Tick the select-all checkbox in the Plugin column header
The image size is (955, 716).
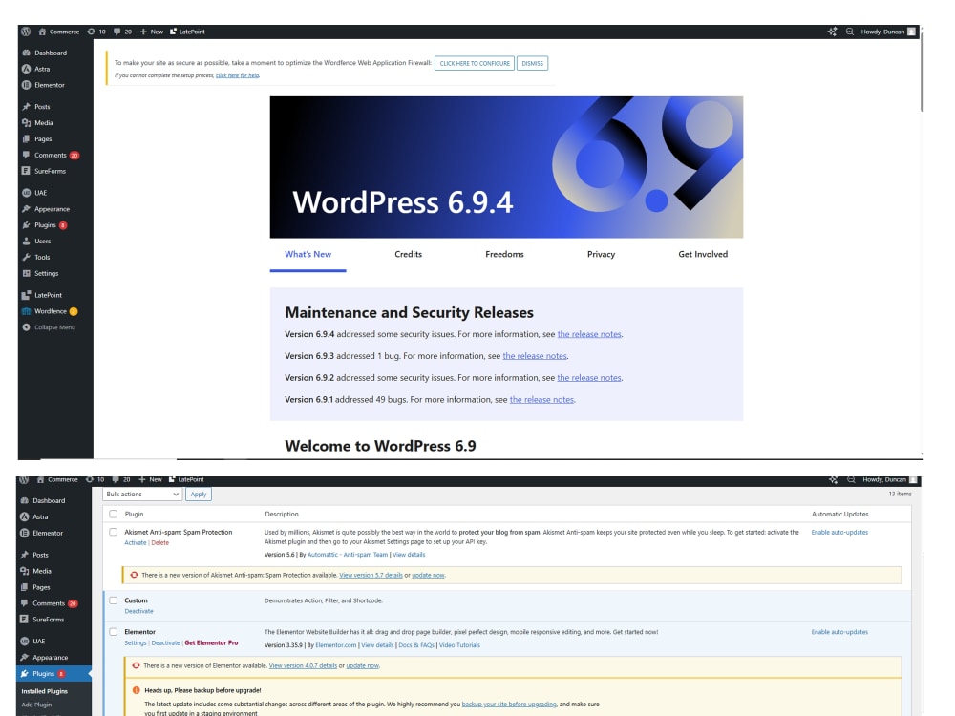[x=114, y=514]
